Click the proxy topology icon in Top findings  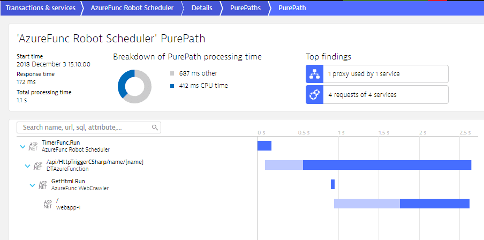pos(314,74)
